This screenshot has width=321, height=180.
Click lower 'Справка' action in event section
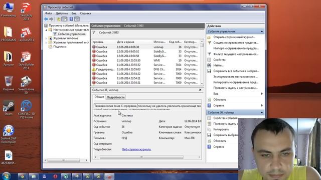click(x=219, y=146)
